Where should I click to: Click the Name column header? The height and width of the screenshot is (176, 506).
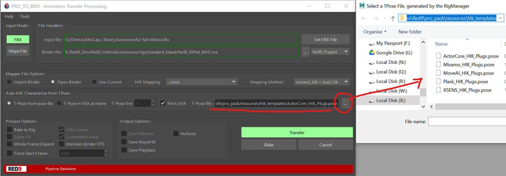441,44
